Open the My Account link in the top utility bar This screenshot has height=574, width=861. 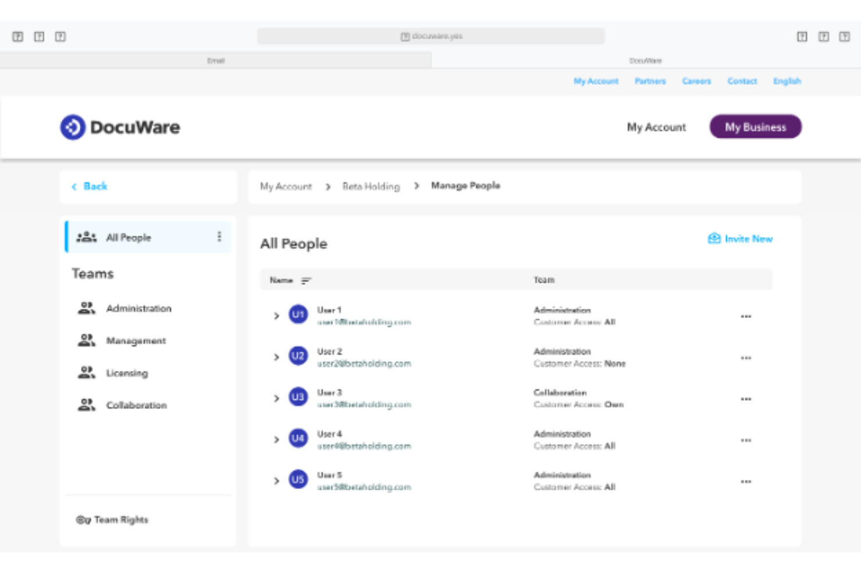pos(596,81)
